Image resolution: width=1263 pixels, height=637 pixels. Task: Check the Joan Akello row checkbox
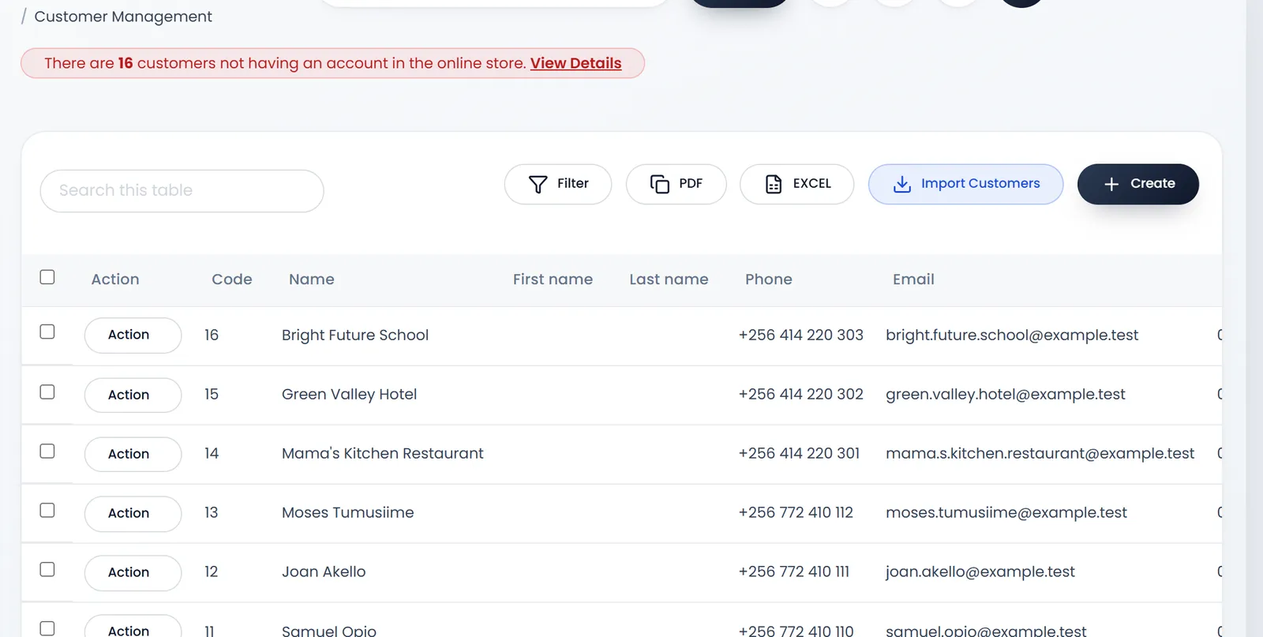(x=47, y=569)
